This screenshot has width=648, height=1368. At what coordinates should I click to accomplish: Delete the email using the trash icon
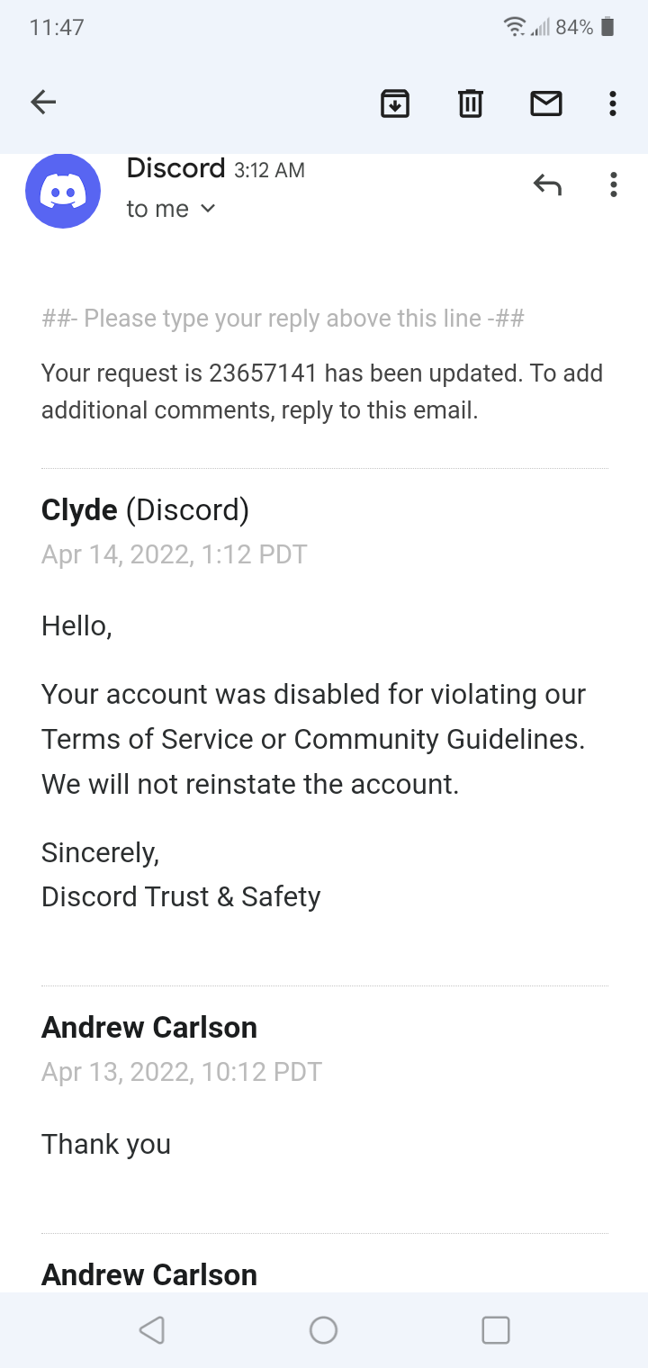tap(471, 103)
